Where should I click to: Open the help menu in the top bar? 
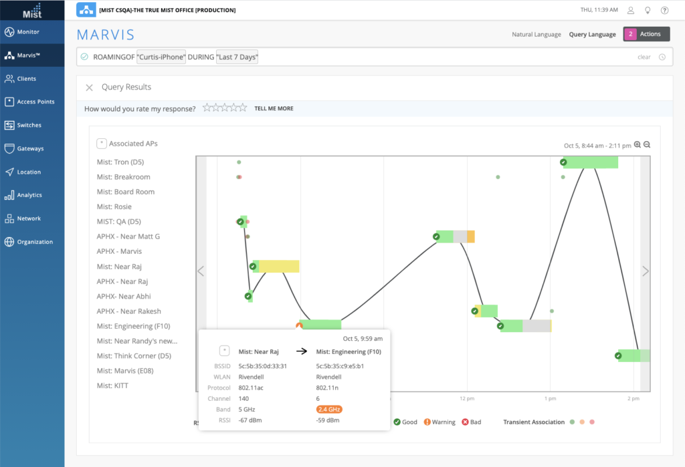[x=664, y=10]
